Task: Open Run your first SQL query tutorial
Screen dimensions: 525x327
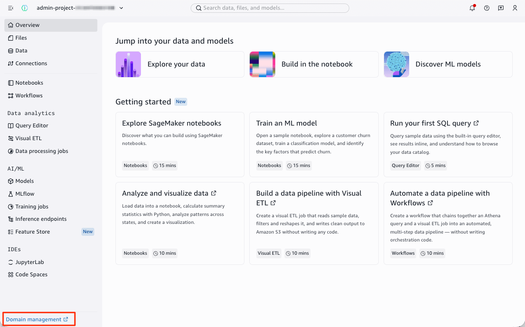Action: point(448,145)
